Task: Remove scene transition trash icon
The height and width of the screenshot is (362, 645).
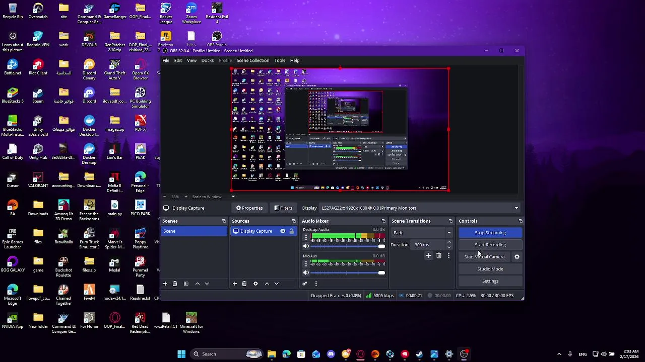Action: pyautogui.click(x=439, y=256)
